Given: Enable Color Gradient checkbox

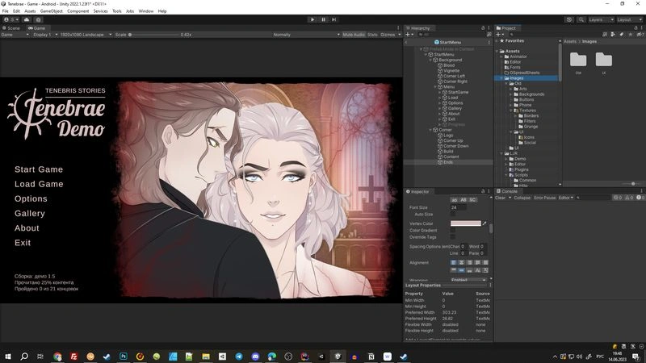Looking at the screenshot, I should click(453, 231).
